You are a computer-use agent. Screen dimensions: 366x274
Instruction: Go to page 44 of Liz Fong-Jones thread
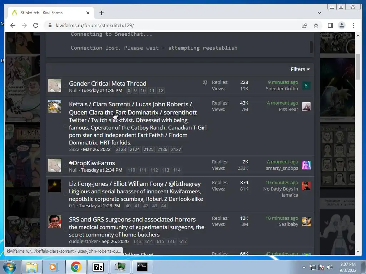164,206
